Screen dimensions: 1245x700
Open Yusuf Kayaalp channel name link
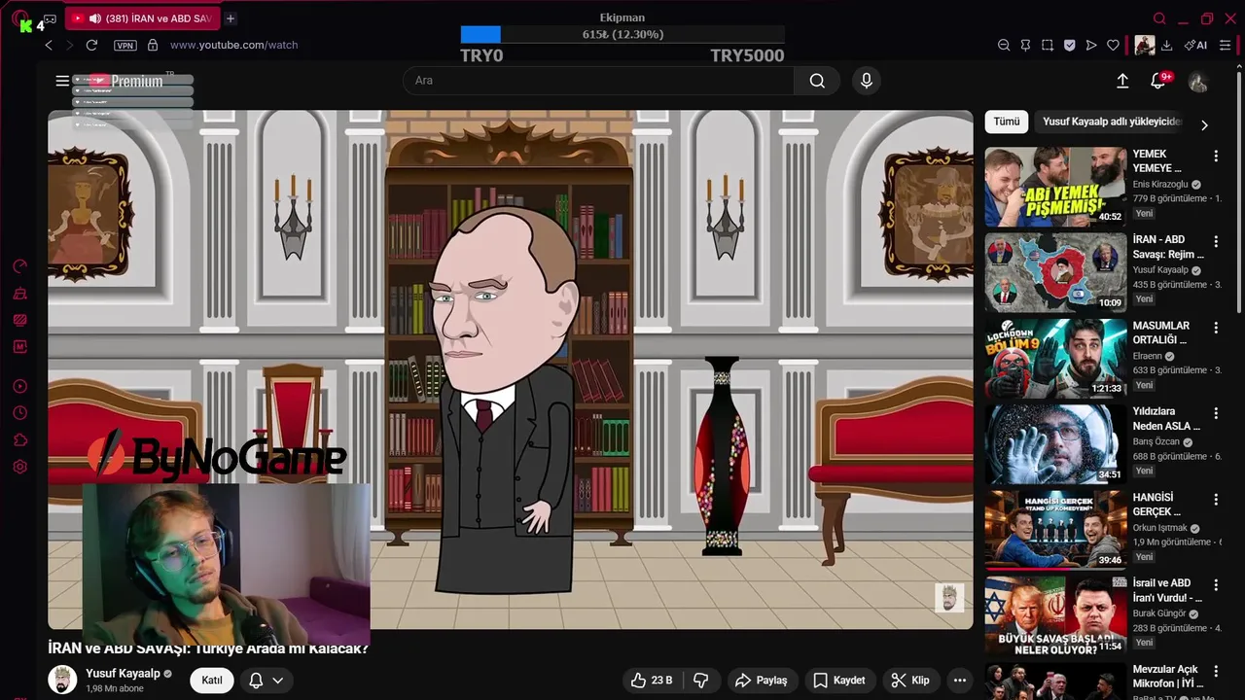tap(123, 674)
